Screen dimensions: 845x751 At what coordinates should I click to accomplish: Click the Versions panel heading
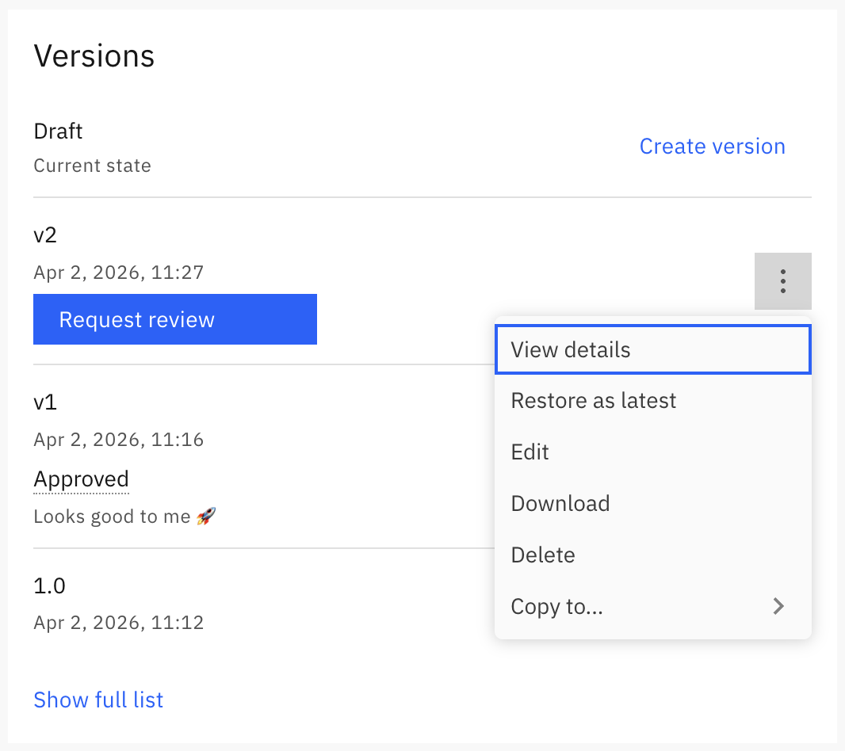(x=94, y=56)
